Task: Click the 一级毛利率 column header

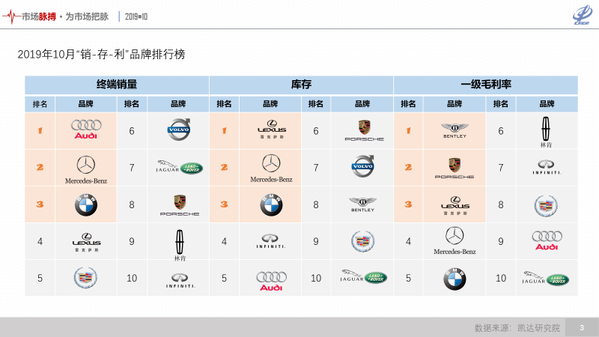Action: coord(485,85)
